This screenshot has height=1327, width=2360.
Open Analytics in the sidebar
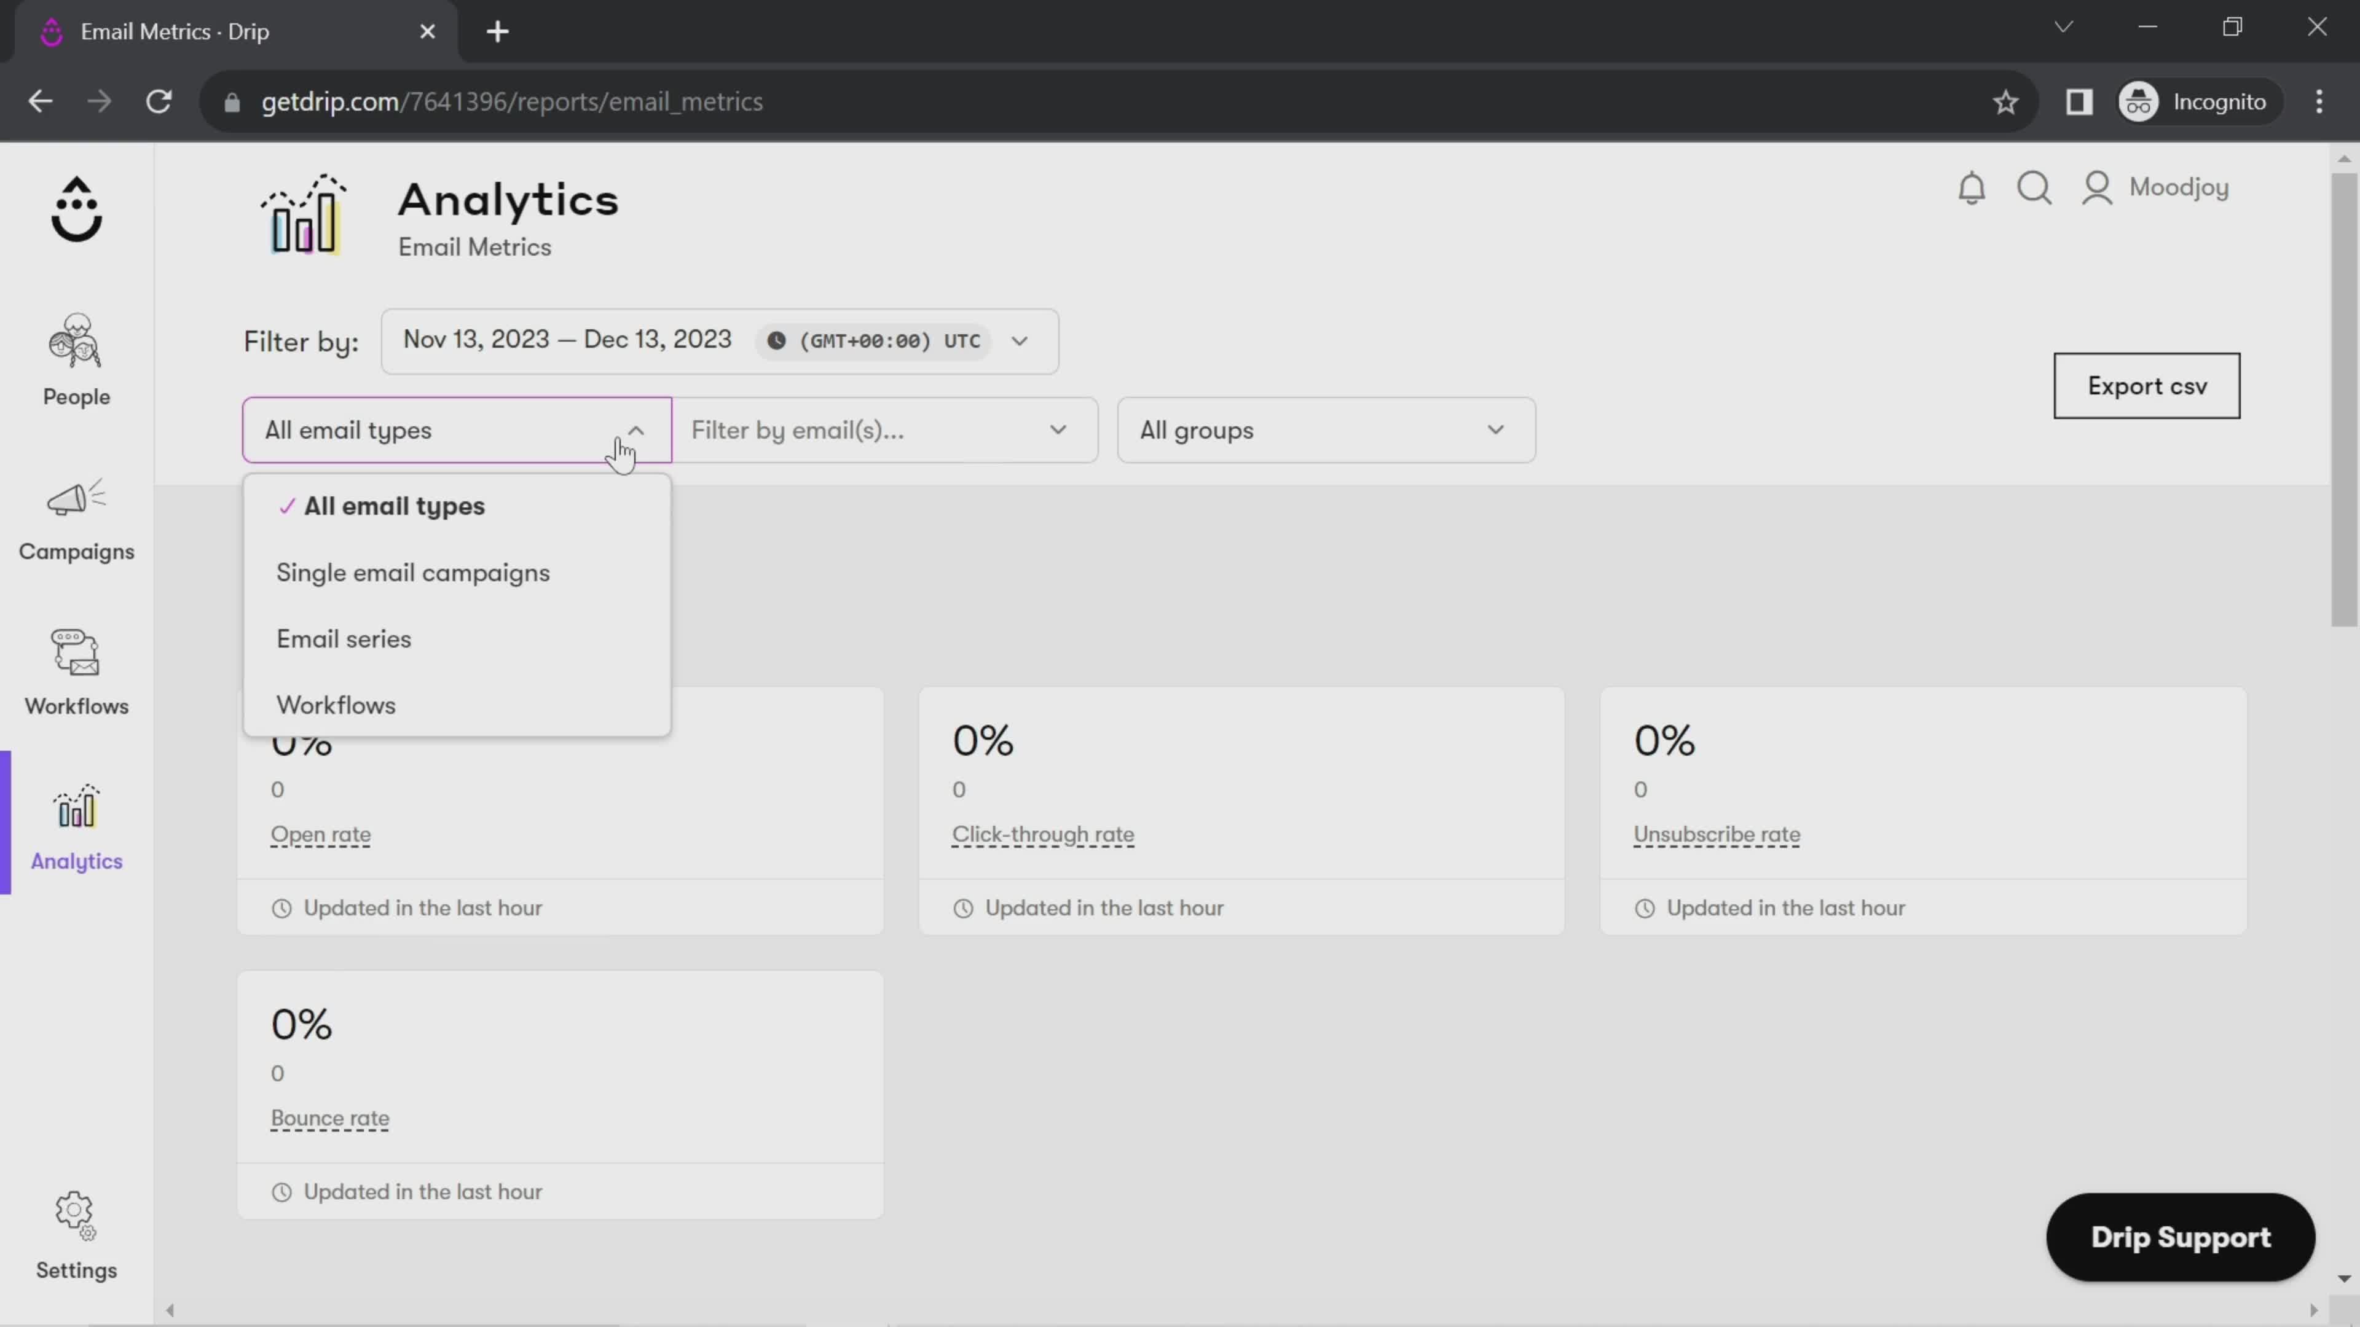tap(76, 828)
